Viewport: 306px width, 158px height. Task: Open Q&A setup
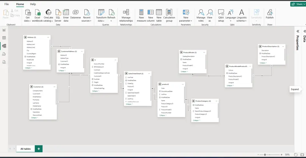(x=221, y=16)
